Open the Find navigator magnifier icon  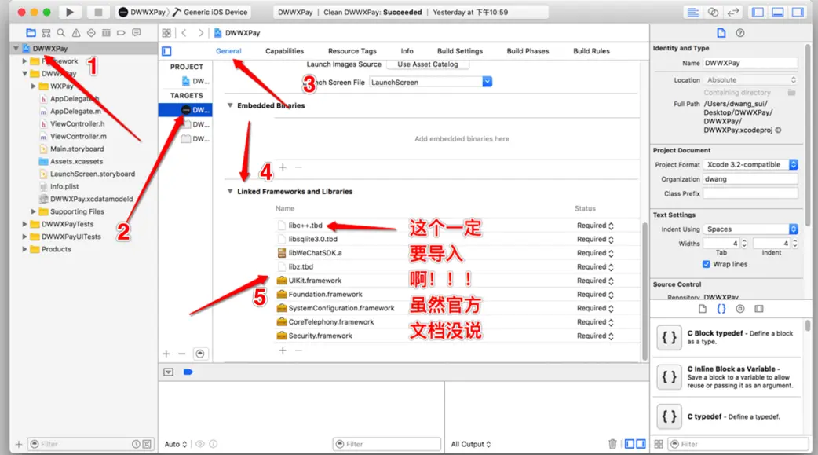tap(61, 33)
